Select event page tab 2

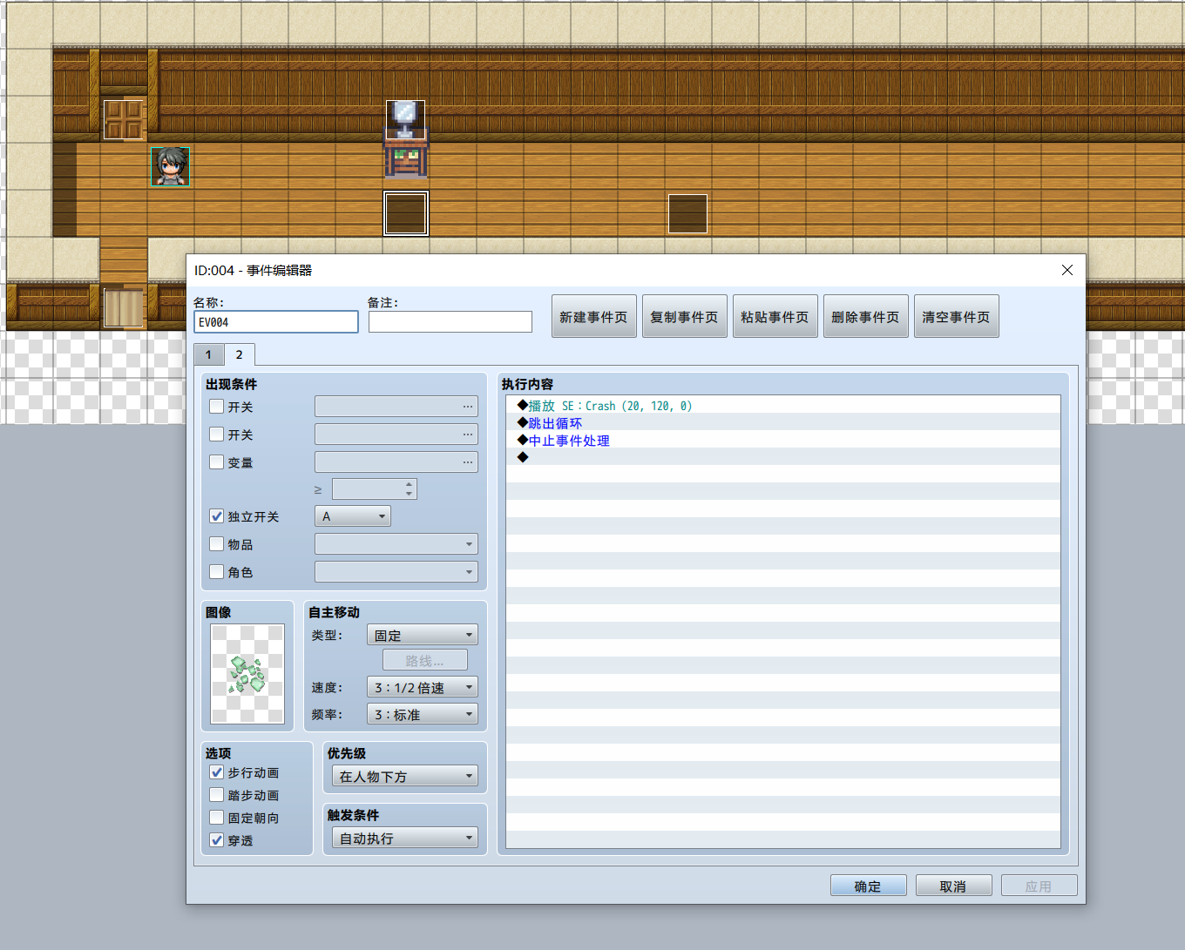coord(240,354)
